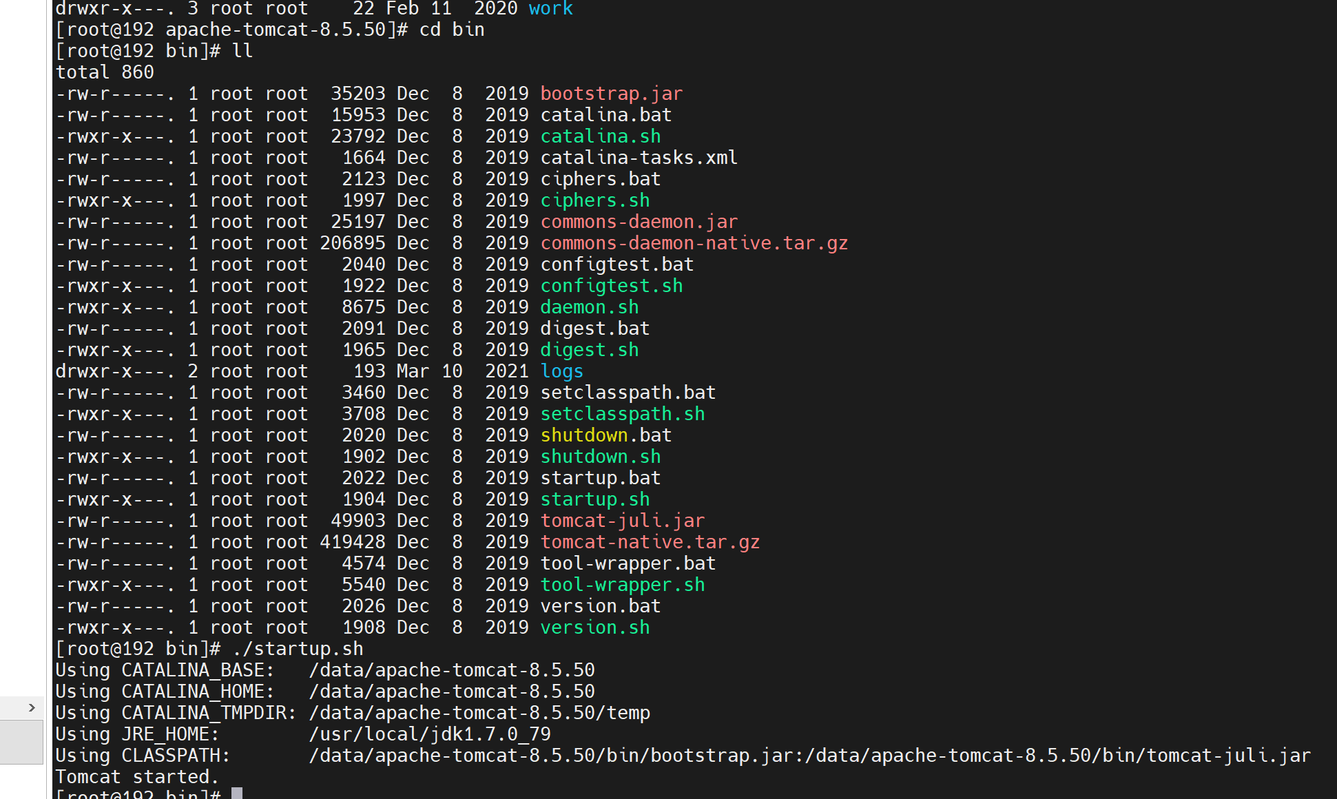Click the gray box below the chevron

click(21, 742)
